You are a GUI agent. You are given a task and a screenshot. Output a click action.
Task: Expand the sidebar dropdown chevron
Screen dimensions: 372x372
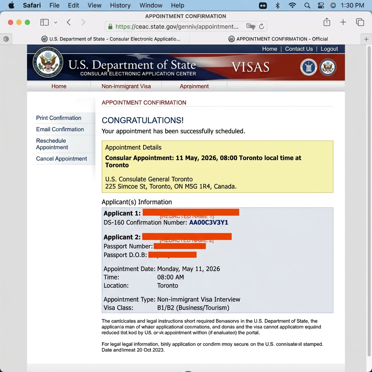tap(56, 23)
